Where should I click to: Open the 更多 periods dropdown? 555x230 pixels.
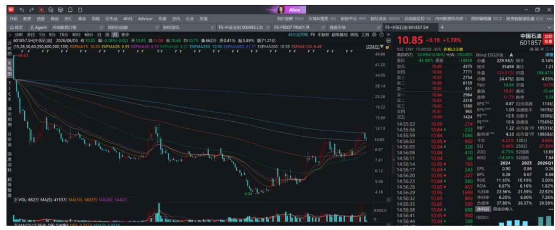point(125,34)
